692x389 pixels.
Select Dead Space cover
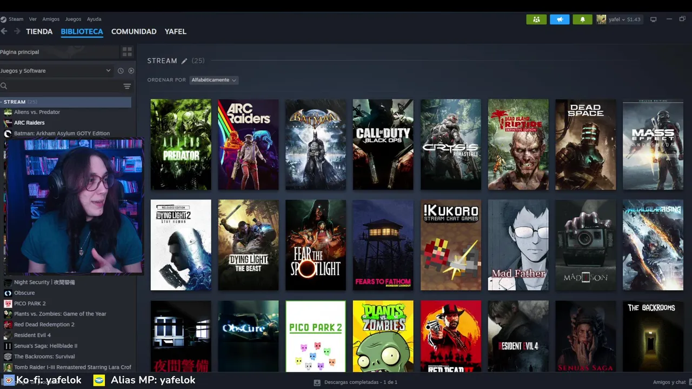585,144
